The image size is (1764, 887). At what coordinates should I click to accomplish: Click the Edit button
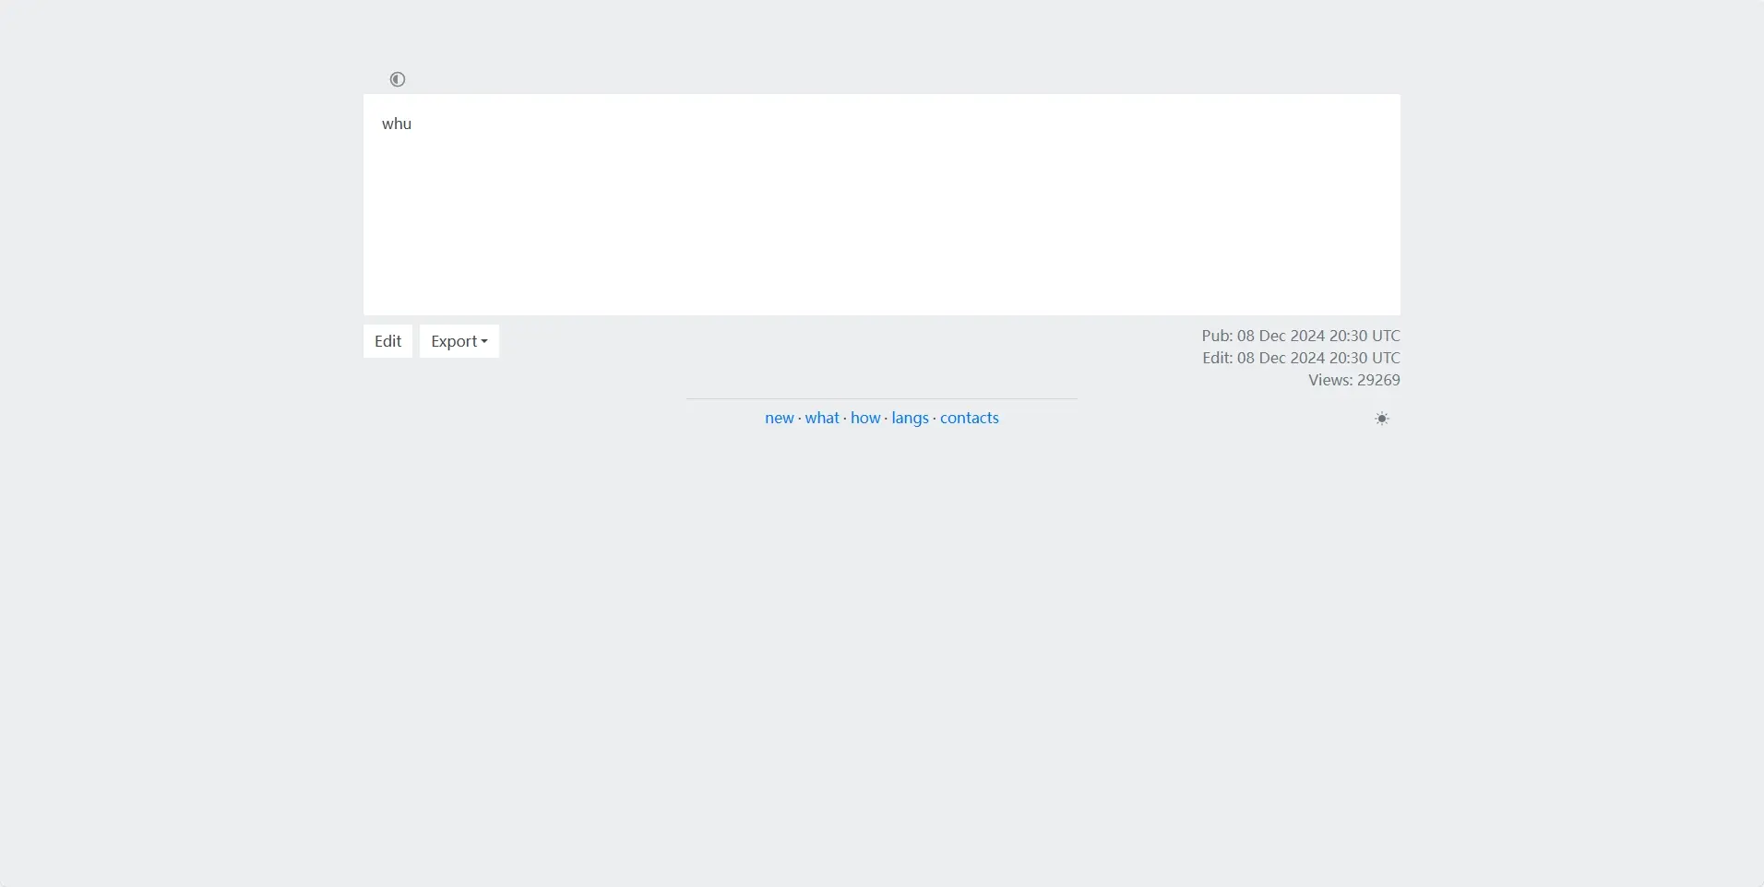coord(387,341)
